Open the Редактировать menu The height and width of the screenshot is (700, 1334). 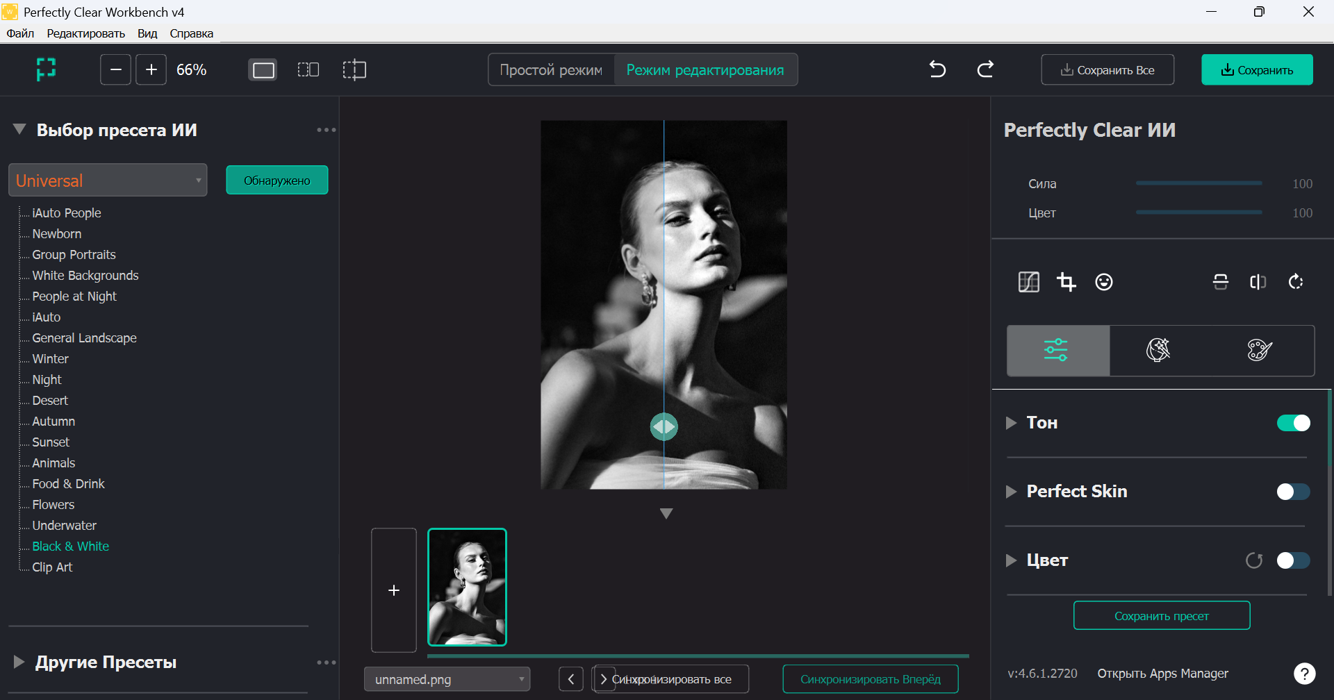coord(85,33)
